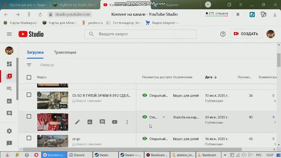Open 275 отзывов reviews link
The image size is (281, 158).
click(216, 14)
